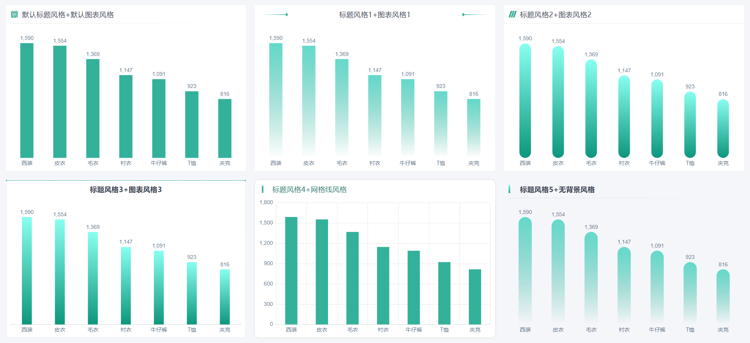Screen dimensions: 750x343
Task: Click the 西装 bar in the 默认图表风格 chart
Action: (x=27, y=100)
